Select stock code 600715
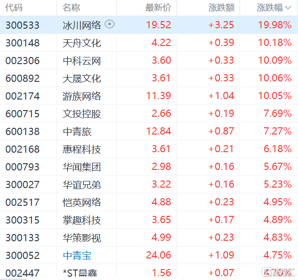This screenshot has height=280, width=298. (22, 114)
